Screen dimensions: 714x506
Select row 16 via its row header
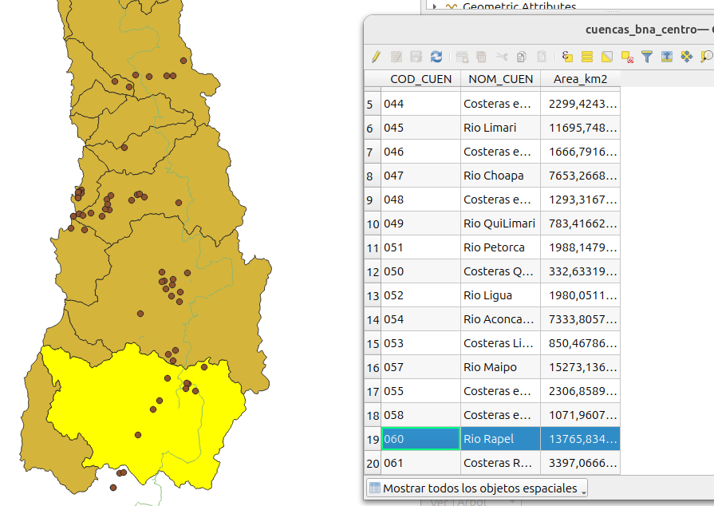click(x=373, y=367)
